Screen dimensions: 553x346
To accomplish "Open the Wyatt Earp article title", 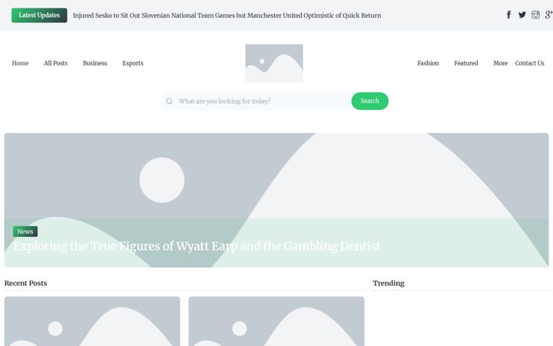I will click(197, 246).
